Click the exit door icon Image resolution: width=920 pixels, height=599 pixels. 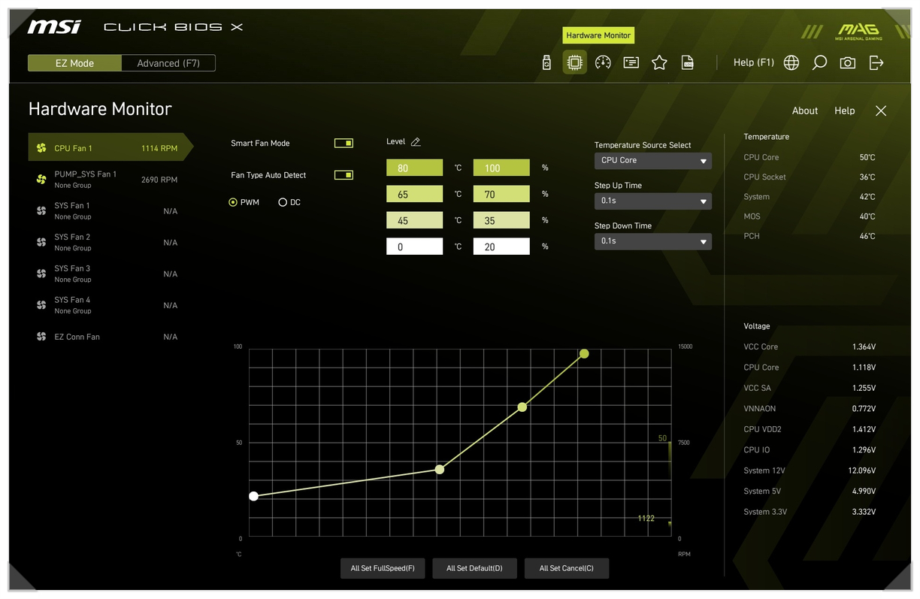pos(876,63)
